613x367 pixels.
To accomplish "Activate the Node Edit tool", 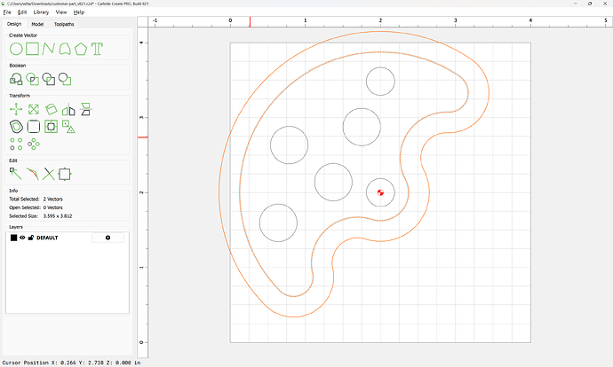I will (16, 174).
